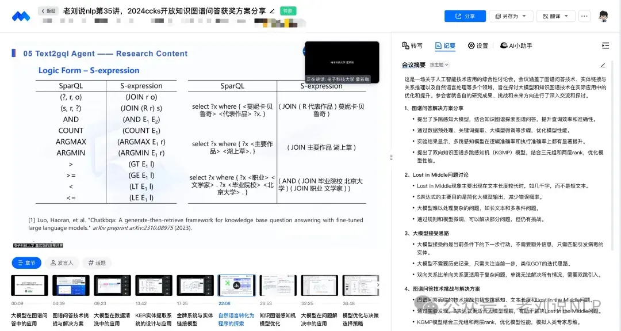Click the speaker video thumbnail overlay

342,62
